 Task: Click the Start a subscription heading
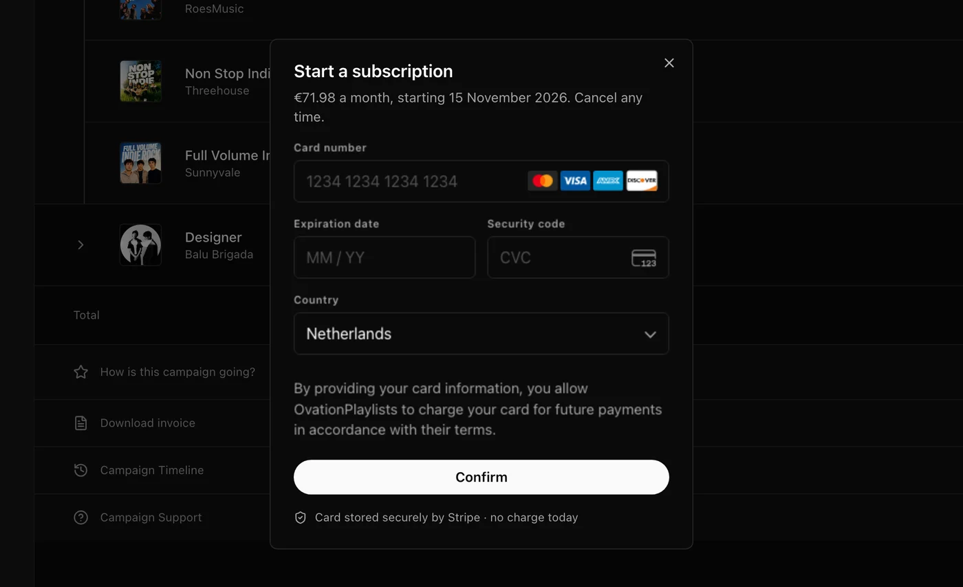click(x=373, y=72)
